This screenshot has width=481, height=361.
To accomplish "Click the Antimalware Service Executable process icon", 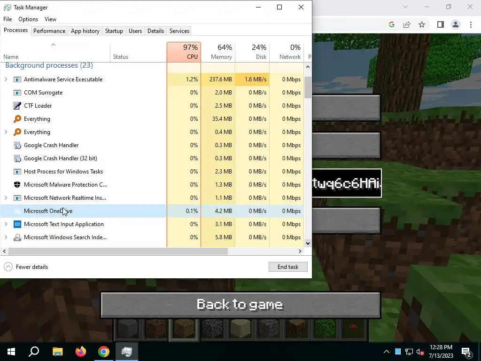I will pyautogui.click(x=17, y=79).
